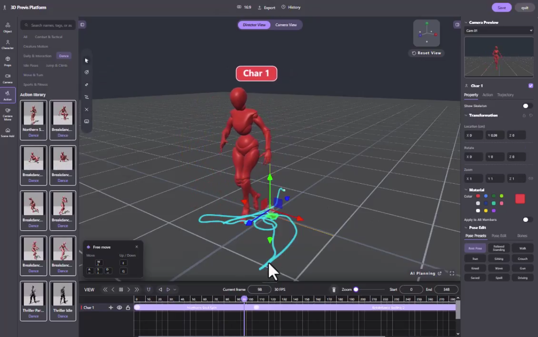The image size is (538, 337).
Task: Pause playback with the pause button
Action: point(121,289)
